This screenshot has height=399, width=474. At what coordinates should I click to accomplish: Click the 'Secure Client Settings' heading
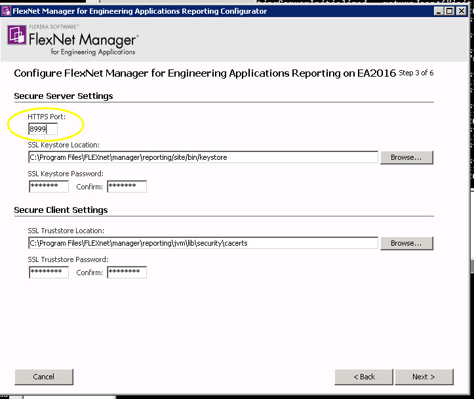coord(61,210)
